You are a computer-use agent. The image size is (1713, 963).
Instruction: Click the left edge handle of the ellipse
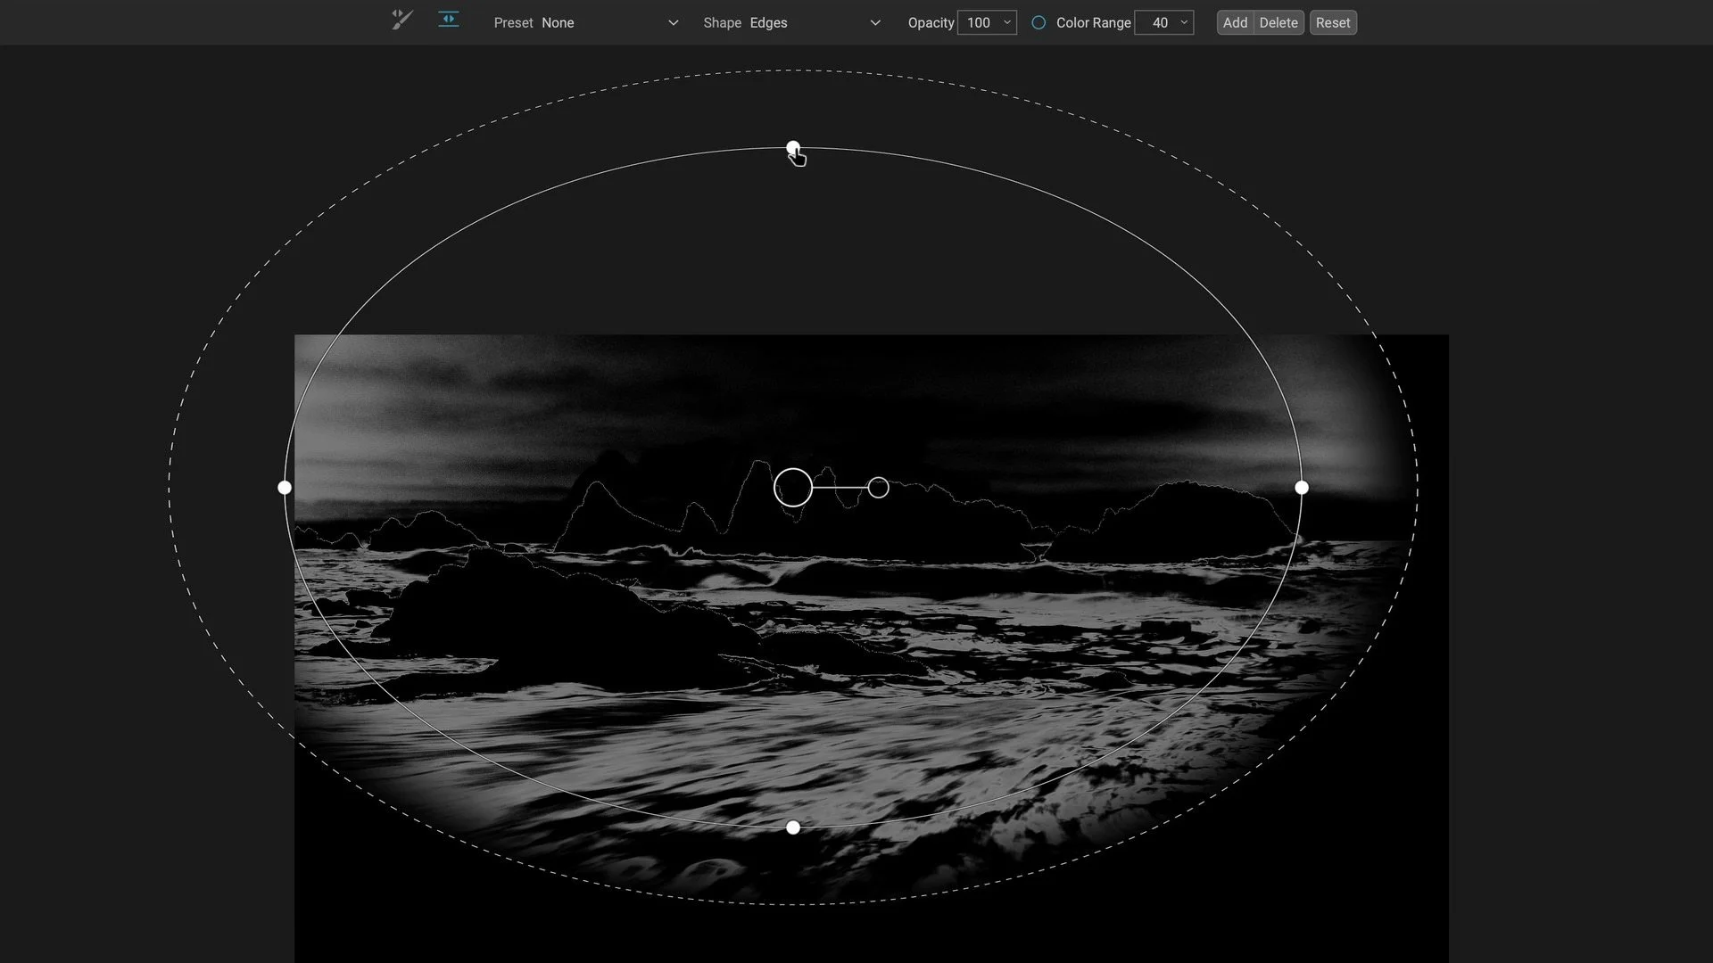tap(285, 487)
